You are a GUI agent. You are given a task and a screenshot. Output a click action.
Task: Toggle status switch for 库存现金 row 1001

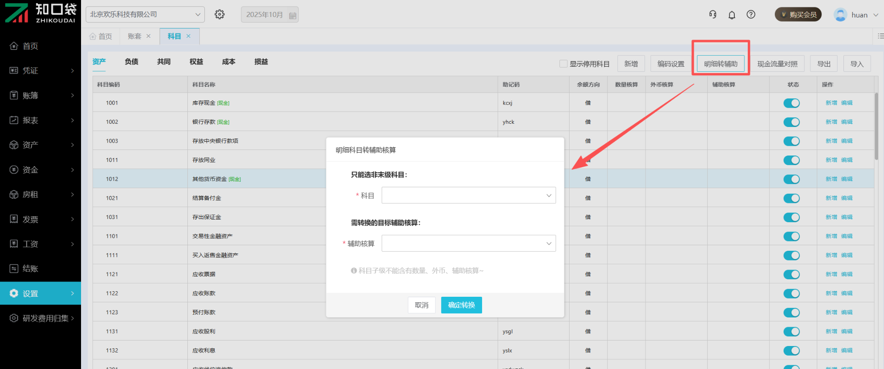pyautogui.click(x=791, y=103)
